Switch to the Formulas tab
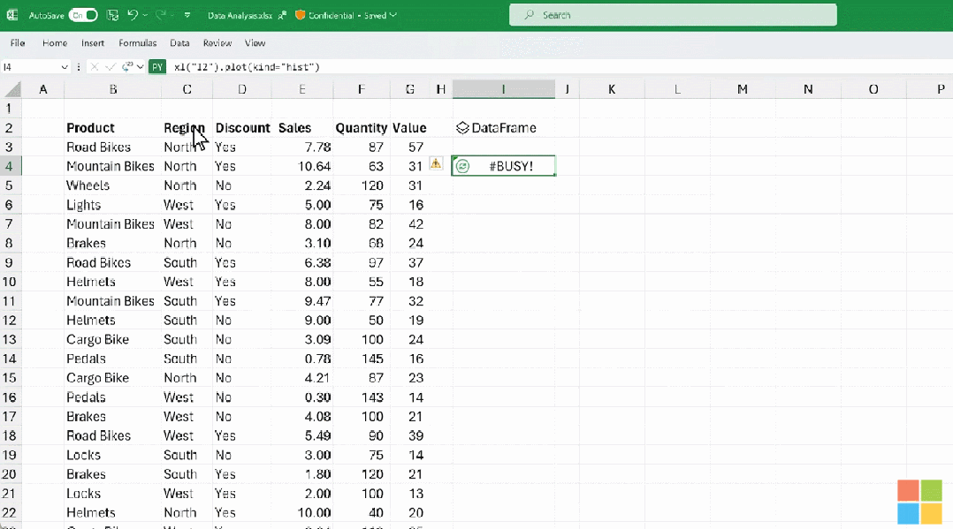Viewport: 953px width, 529px height. point(137,42)
